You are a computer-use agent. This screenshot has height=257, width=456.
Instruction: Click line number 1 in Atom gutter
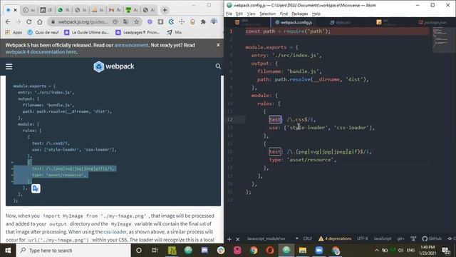(231, 31)
